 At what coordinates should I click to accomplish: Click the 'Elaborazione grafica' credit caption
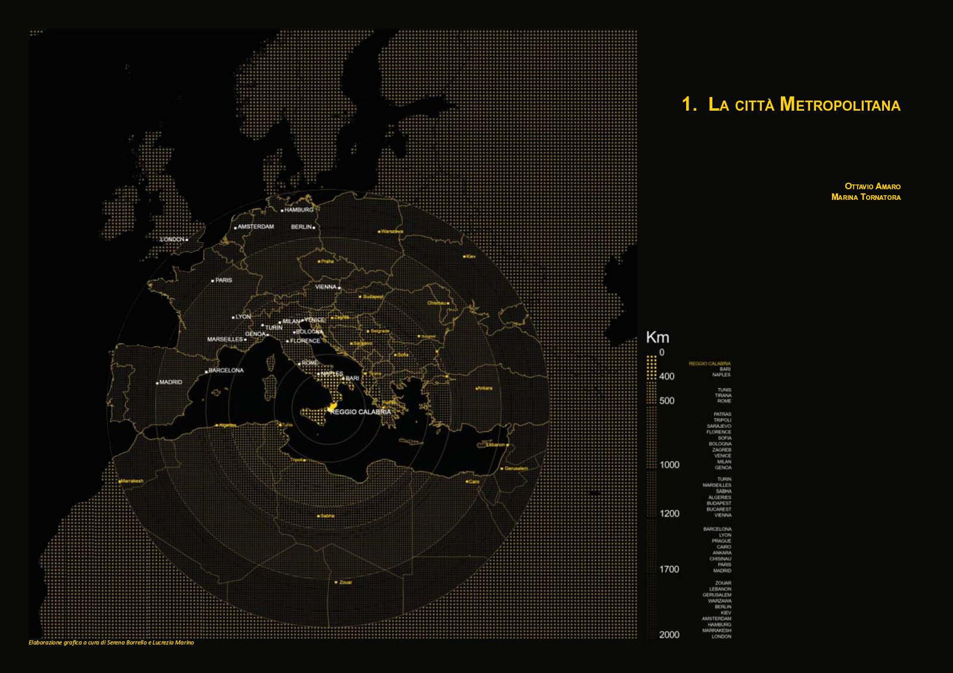[111, 643]
